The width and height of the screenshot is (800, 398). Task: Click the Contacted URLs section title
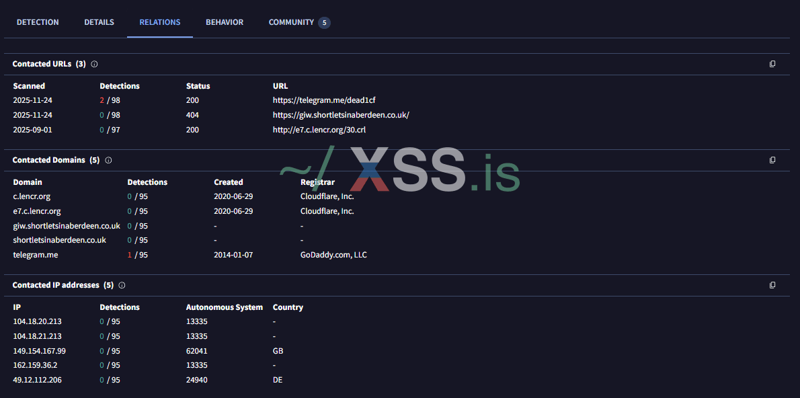click(49, 65)
